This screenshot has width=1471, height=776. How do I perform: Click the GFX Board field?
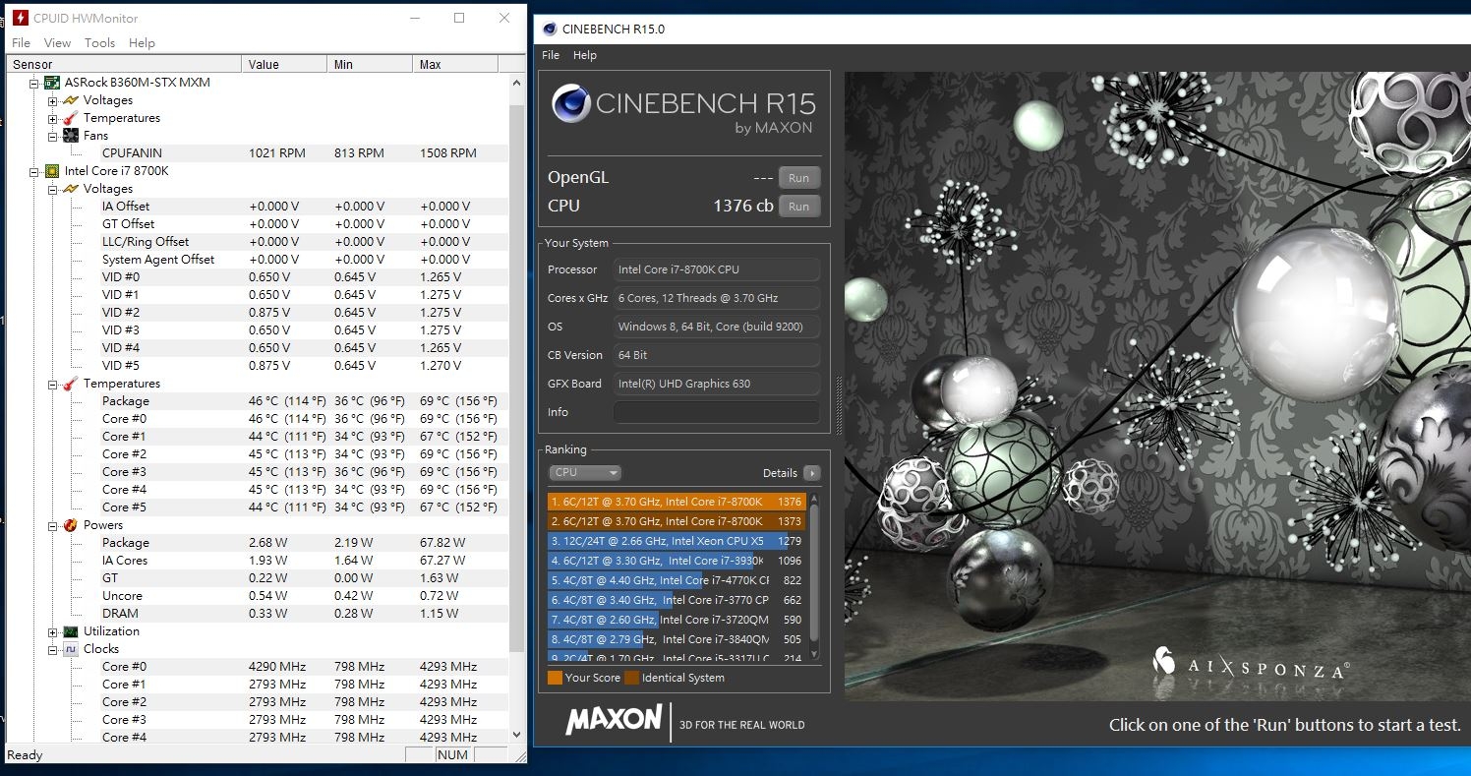717,384
